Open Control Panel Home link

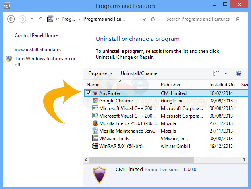(36, 35)
